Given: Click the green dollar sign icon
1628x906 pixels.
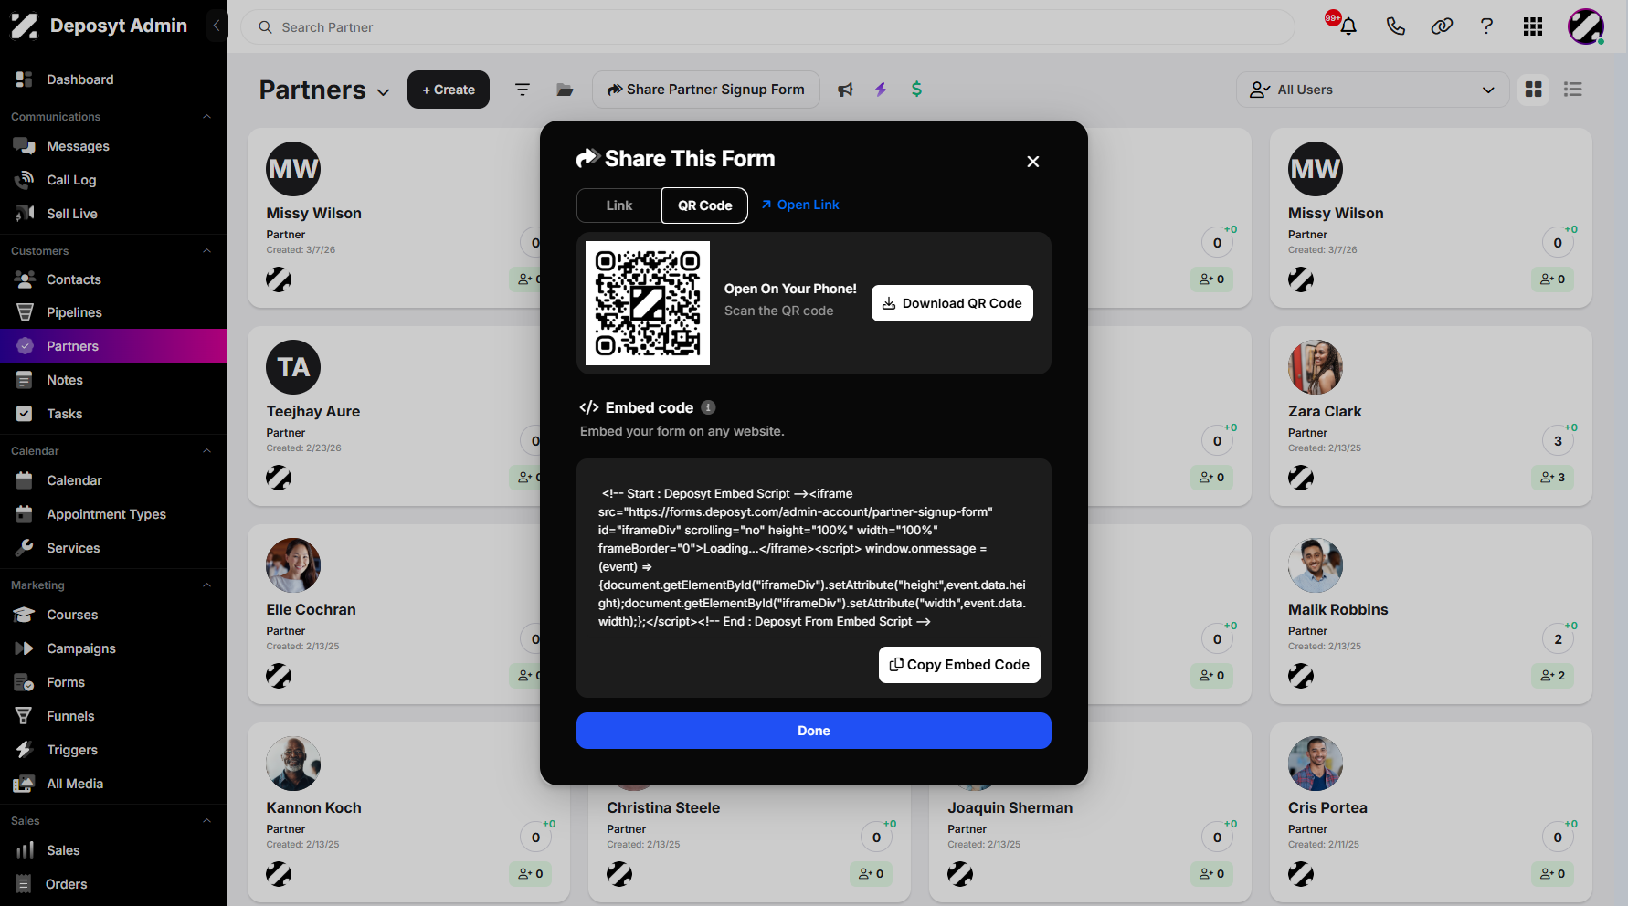Looking at the screenshot, I should [916, 90].
